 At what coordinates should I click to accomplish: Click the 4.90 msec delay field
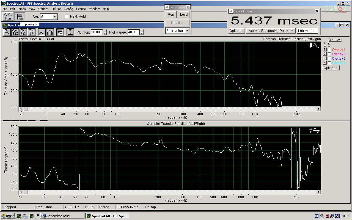pos(307,31)
